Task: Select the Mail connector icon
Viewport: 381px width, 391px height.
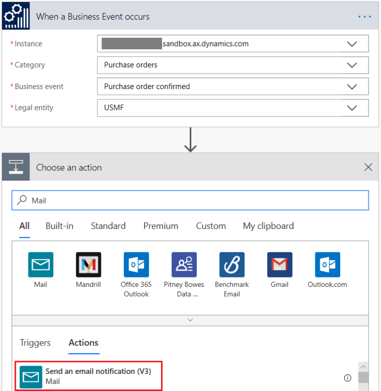Action: pyautogui.click(x=40, y=265)
